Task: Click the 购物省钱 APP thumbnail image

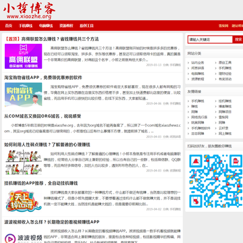Action: pos(24,94)
